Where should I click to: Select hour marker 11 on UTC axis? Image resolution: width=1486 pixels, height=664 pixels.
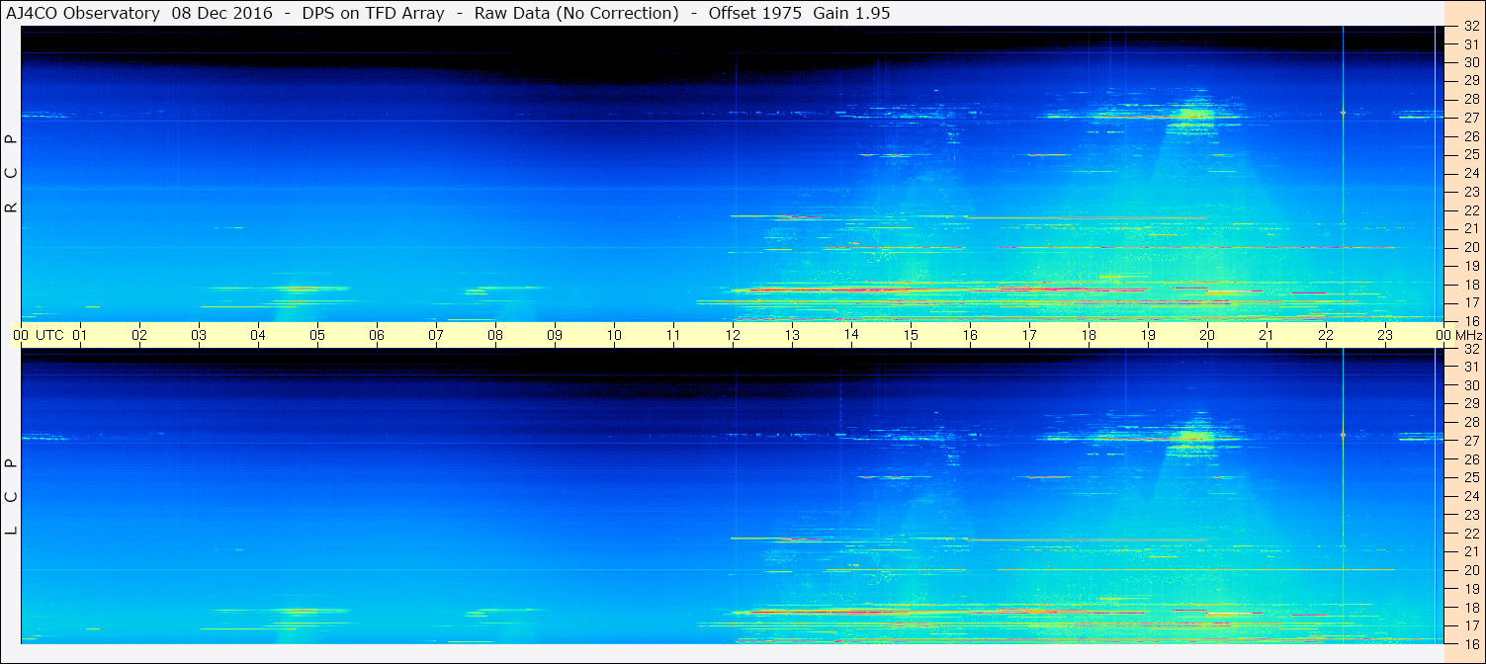pos(673,335)
